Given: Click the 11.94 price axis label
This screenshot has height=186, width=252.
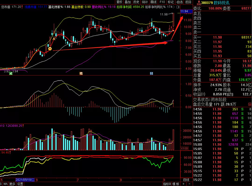Looking at the screenshot, I should point(186,11).
